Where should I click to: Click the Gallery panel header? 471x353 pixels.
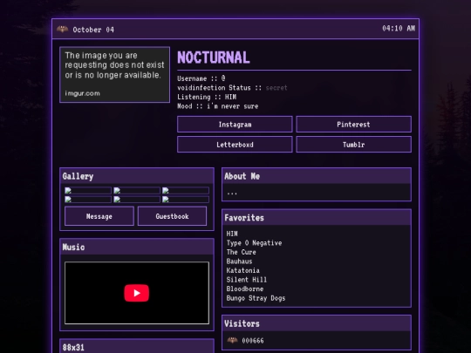(137, 176)
